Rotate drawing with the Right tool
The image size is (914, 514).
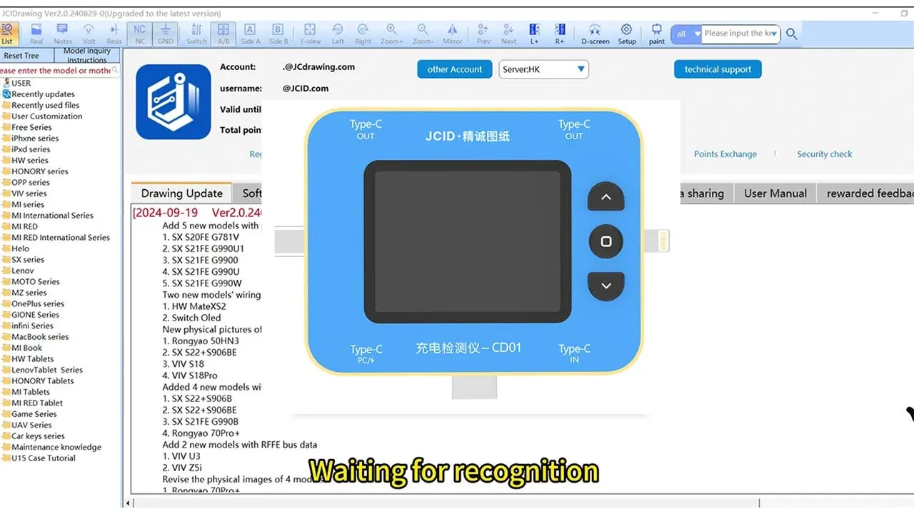(x=363, y=34)
